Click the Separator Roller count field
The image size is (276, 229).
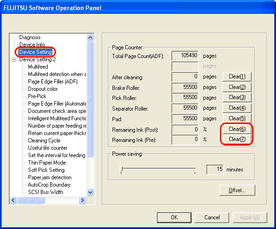pyautogui.click(x=185, y=108)
